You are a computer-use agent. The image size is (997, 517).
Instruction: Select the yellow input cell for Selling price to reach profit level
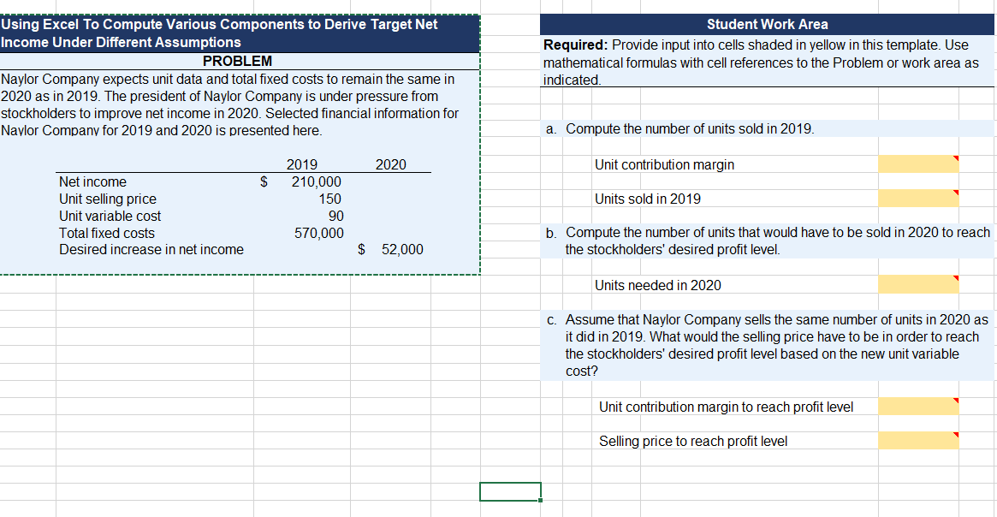[x=918, y=441]
